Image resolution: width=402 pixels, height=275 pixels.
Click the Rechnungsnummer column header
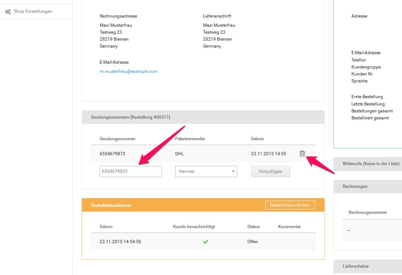point(368,212)
